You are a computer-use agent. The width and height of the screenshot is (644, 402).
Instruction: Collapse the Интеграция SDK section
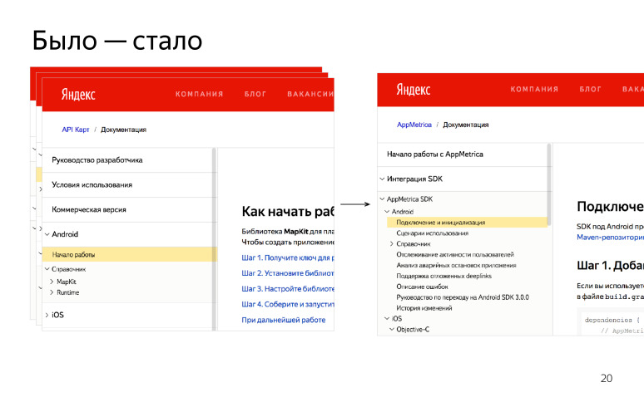click(382, 179)
